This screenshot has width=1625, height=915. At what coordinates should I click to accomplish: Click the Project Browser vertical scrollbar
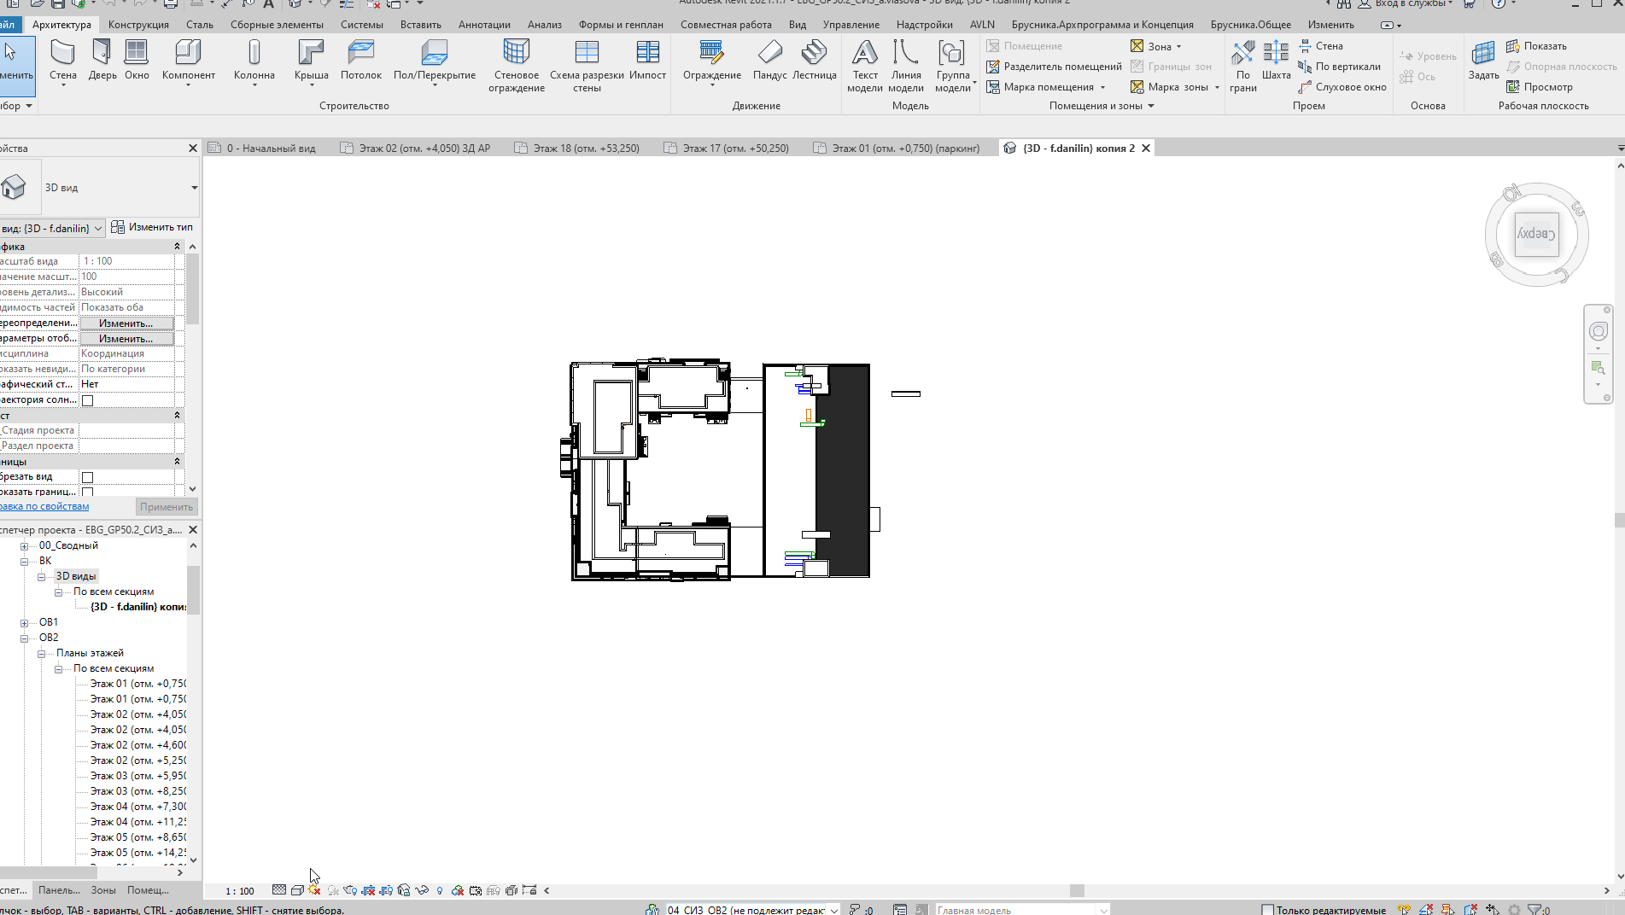192,589
